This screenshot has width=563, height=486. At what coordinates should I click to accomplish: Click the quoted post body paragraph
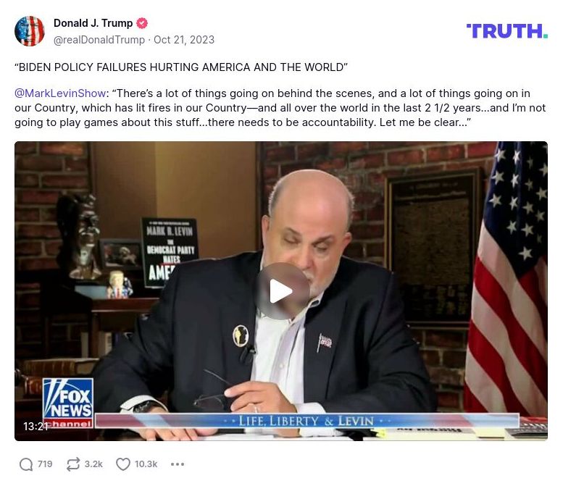(280, 108)
